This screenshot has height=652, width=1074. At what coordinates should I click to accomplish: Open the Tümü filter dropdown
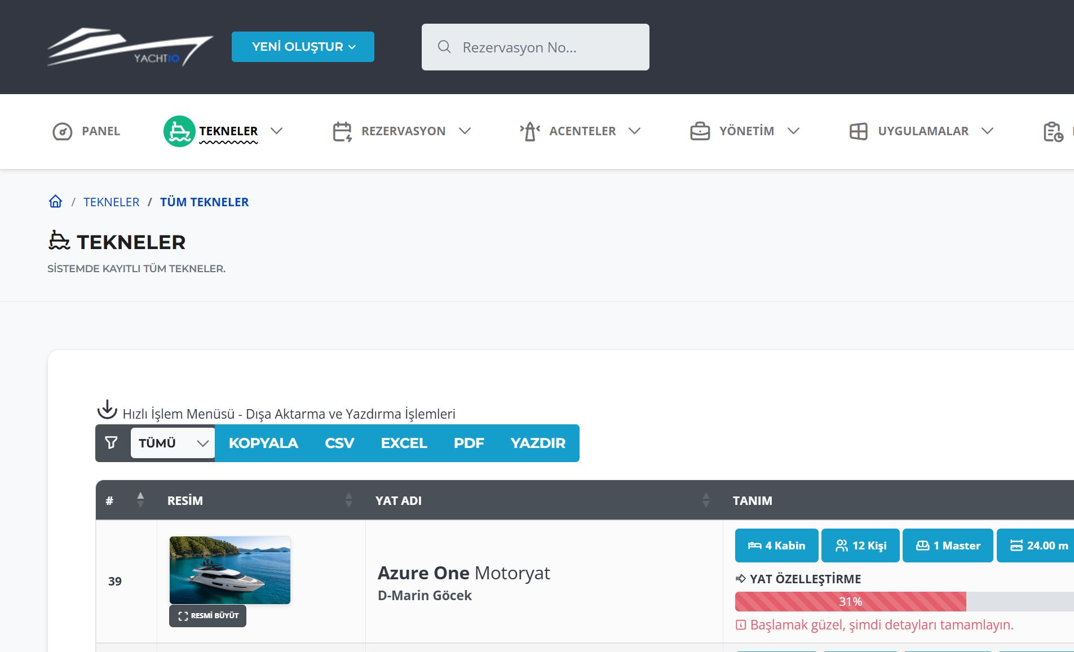point(173,443)
